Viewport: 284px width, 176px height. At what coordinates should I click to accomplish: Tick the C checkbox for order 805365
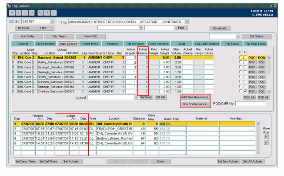(241, 72)
